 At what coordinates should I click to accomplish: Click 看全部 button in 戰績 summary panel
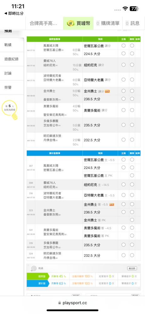(x=132, y=268)
